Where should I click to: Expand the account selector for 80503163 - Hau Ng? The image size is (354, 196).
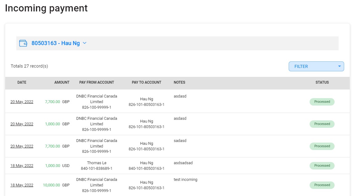click(x=84, y=43)
